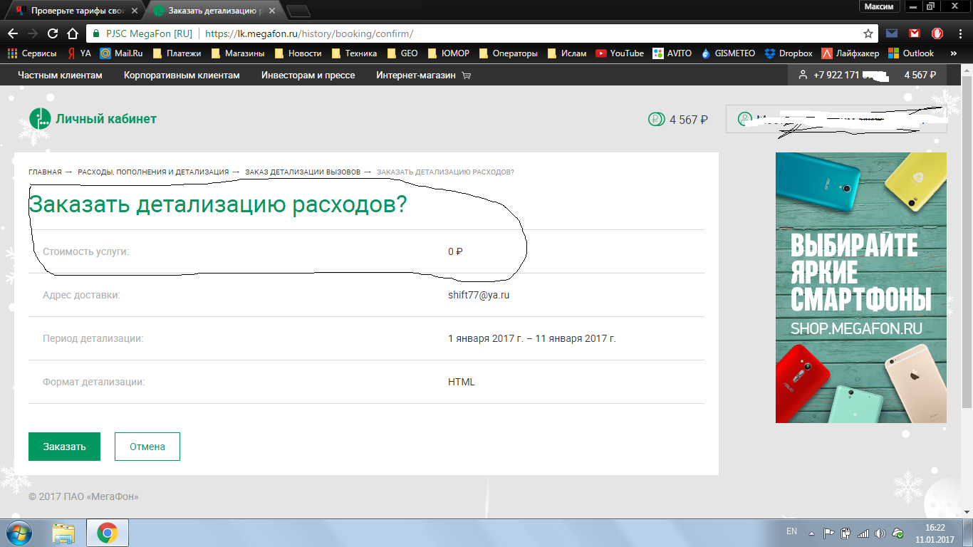Screen dimensions: 973x547
Task: Go to ГЛАВНАЯ breadcrumb link
Action: coord(46,172)
